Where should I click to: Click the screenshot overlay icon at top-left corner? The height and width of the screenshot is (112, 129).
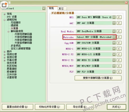coord(4,5)
